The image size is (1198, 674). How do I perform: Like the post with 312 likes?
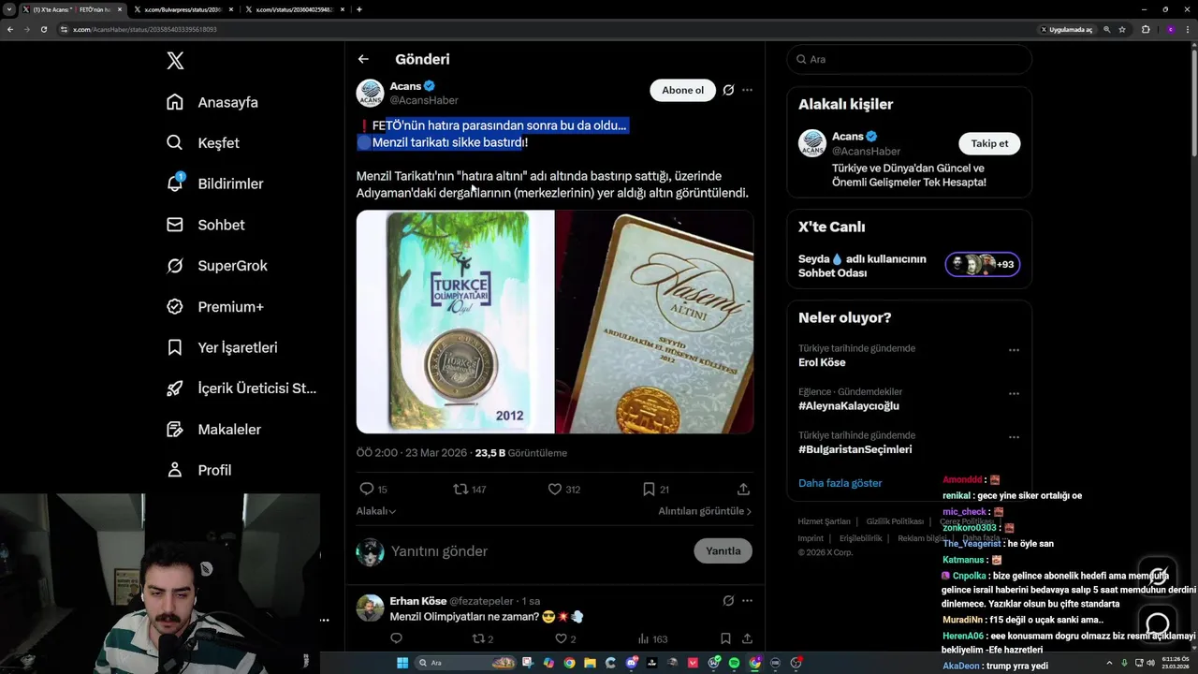point(563,489)
